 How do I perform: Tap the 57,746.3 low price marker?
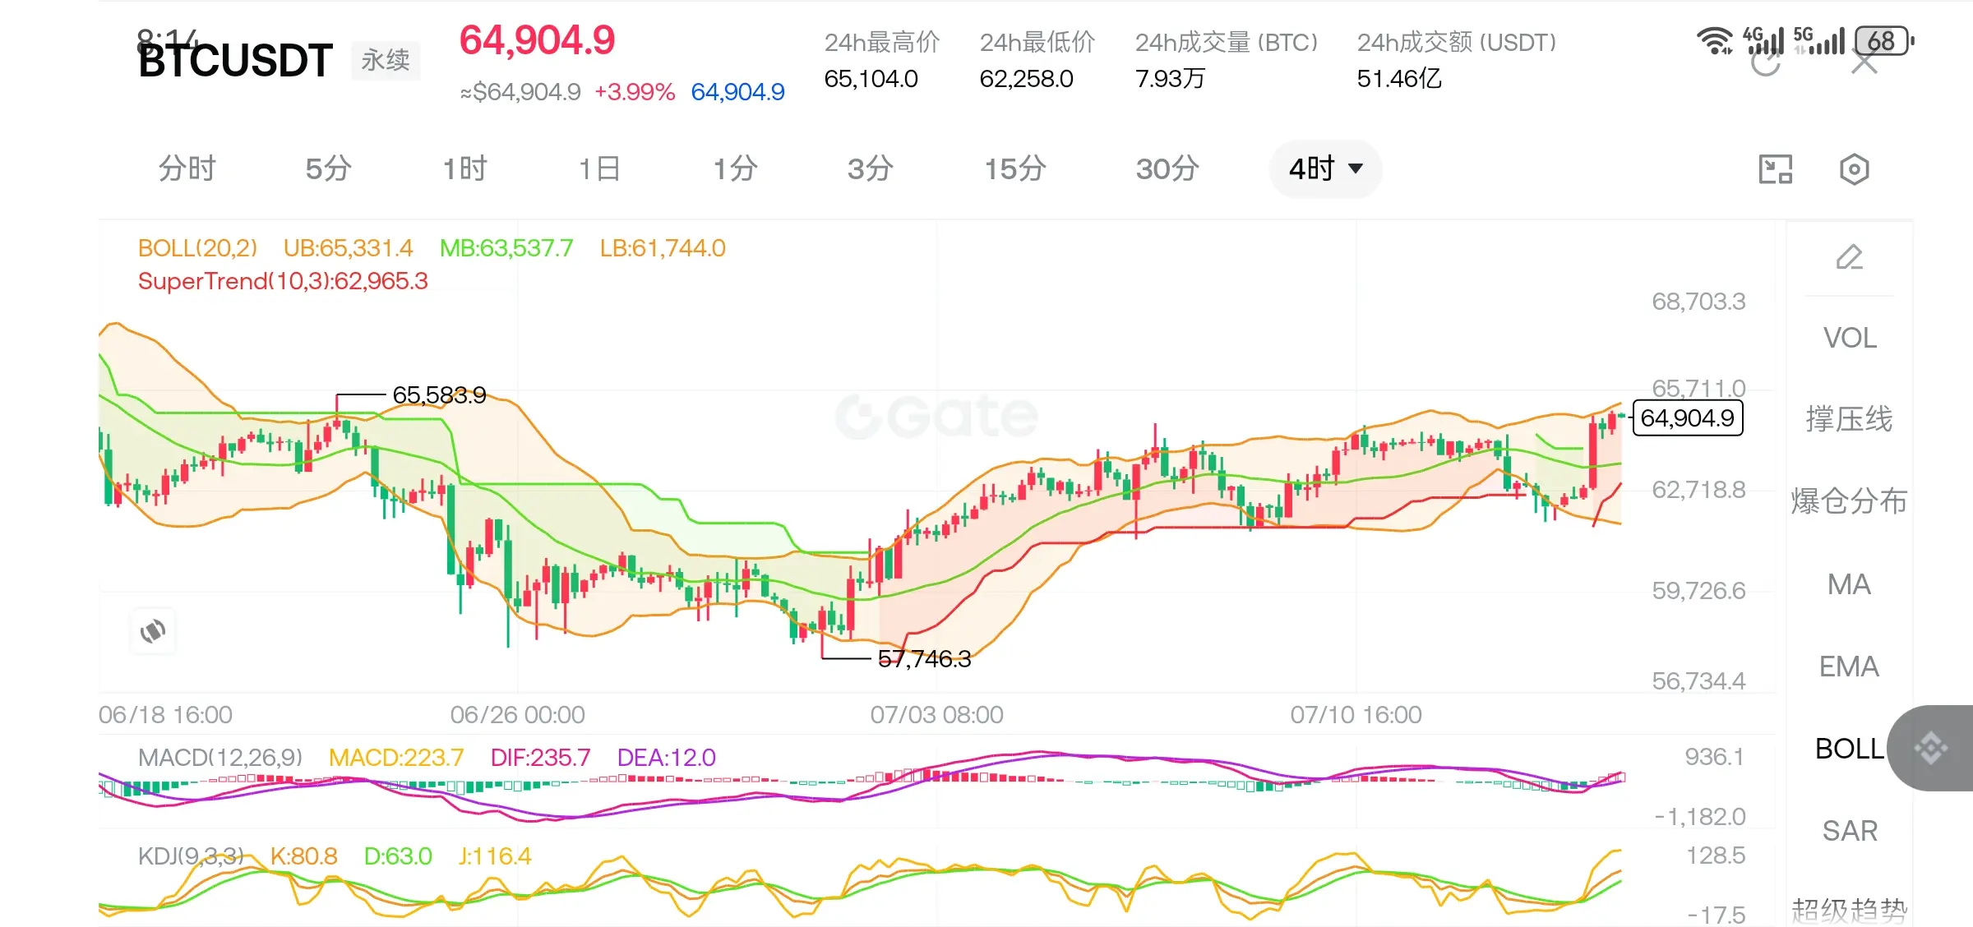pyautogui.click(x=924, y=658)
